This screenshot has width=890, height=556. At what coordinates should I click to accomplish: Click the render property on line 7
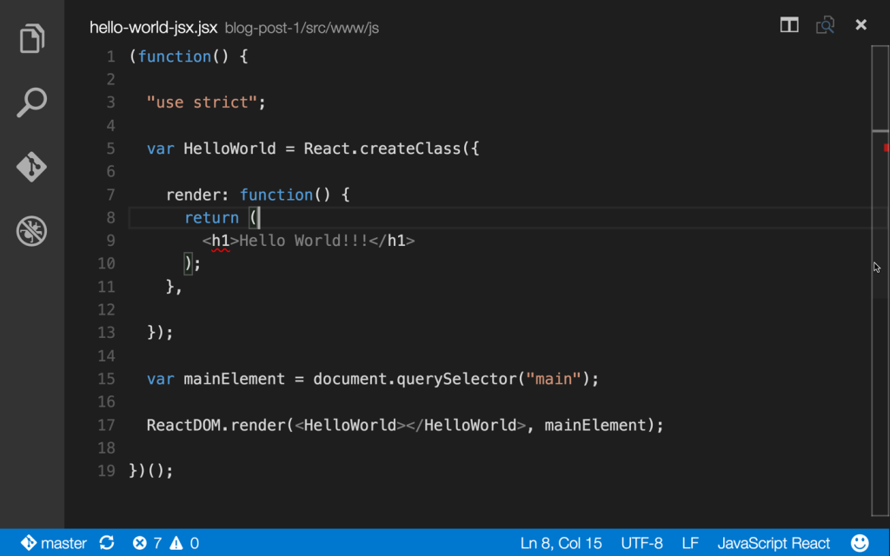point(193,195)
